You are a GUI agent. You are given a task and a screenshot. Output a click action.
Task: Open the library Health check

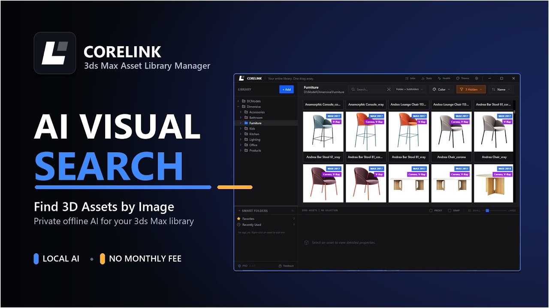[444, 78]
